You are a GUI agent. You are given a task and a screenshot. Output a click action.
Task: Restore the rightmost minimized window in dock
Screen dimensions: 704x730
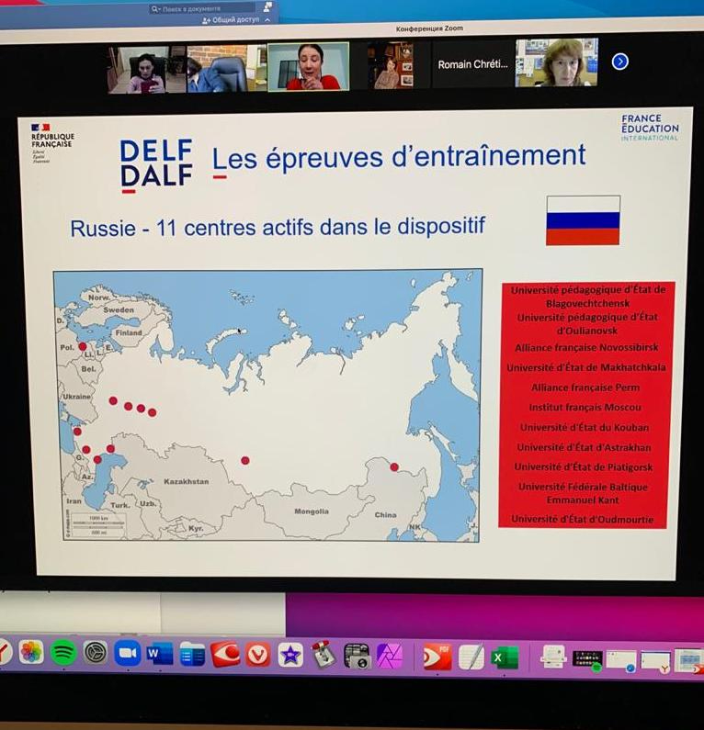click(687, 660)
